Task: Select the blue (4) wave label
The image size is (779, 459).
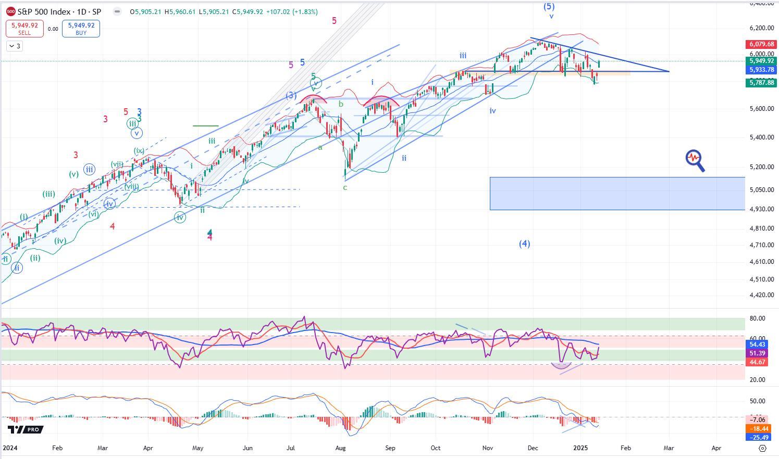Action: click(x=524, y=244)
